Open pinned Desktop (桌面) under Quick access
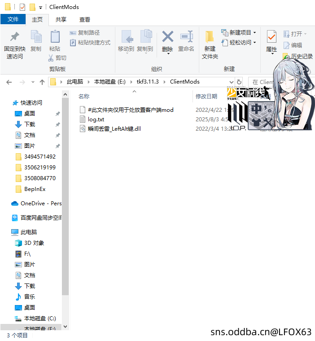 click(30, 114)
